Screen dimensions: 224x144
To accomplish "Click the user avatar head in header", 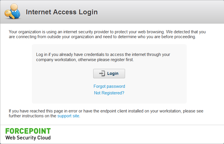I will coord(14,7).
